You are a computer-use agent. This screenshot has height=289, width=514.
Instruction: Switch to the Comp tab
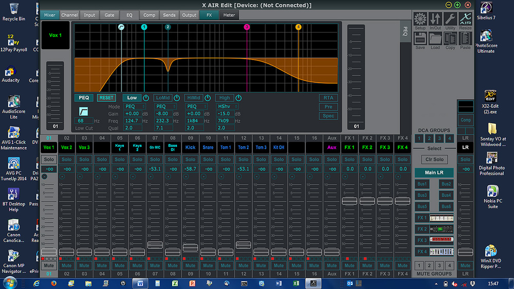point(149,15)
